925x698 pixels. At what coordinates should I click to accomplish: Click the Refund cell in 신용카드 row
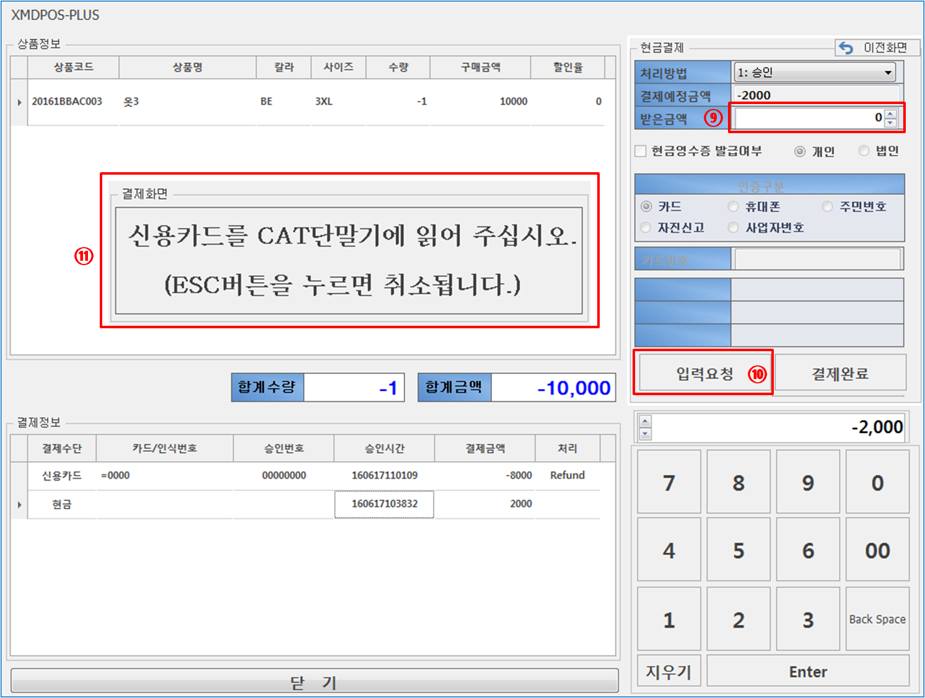click(x=568, y=476)
